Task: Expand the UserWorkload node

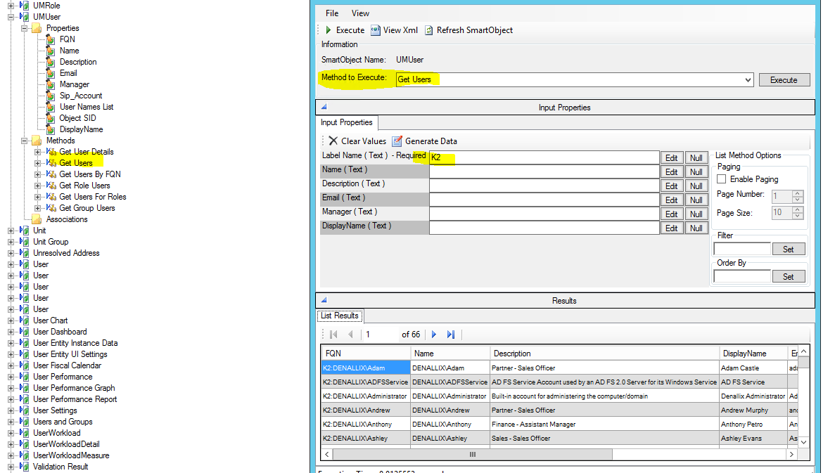Action: point(11,433)
